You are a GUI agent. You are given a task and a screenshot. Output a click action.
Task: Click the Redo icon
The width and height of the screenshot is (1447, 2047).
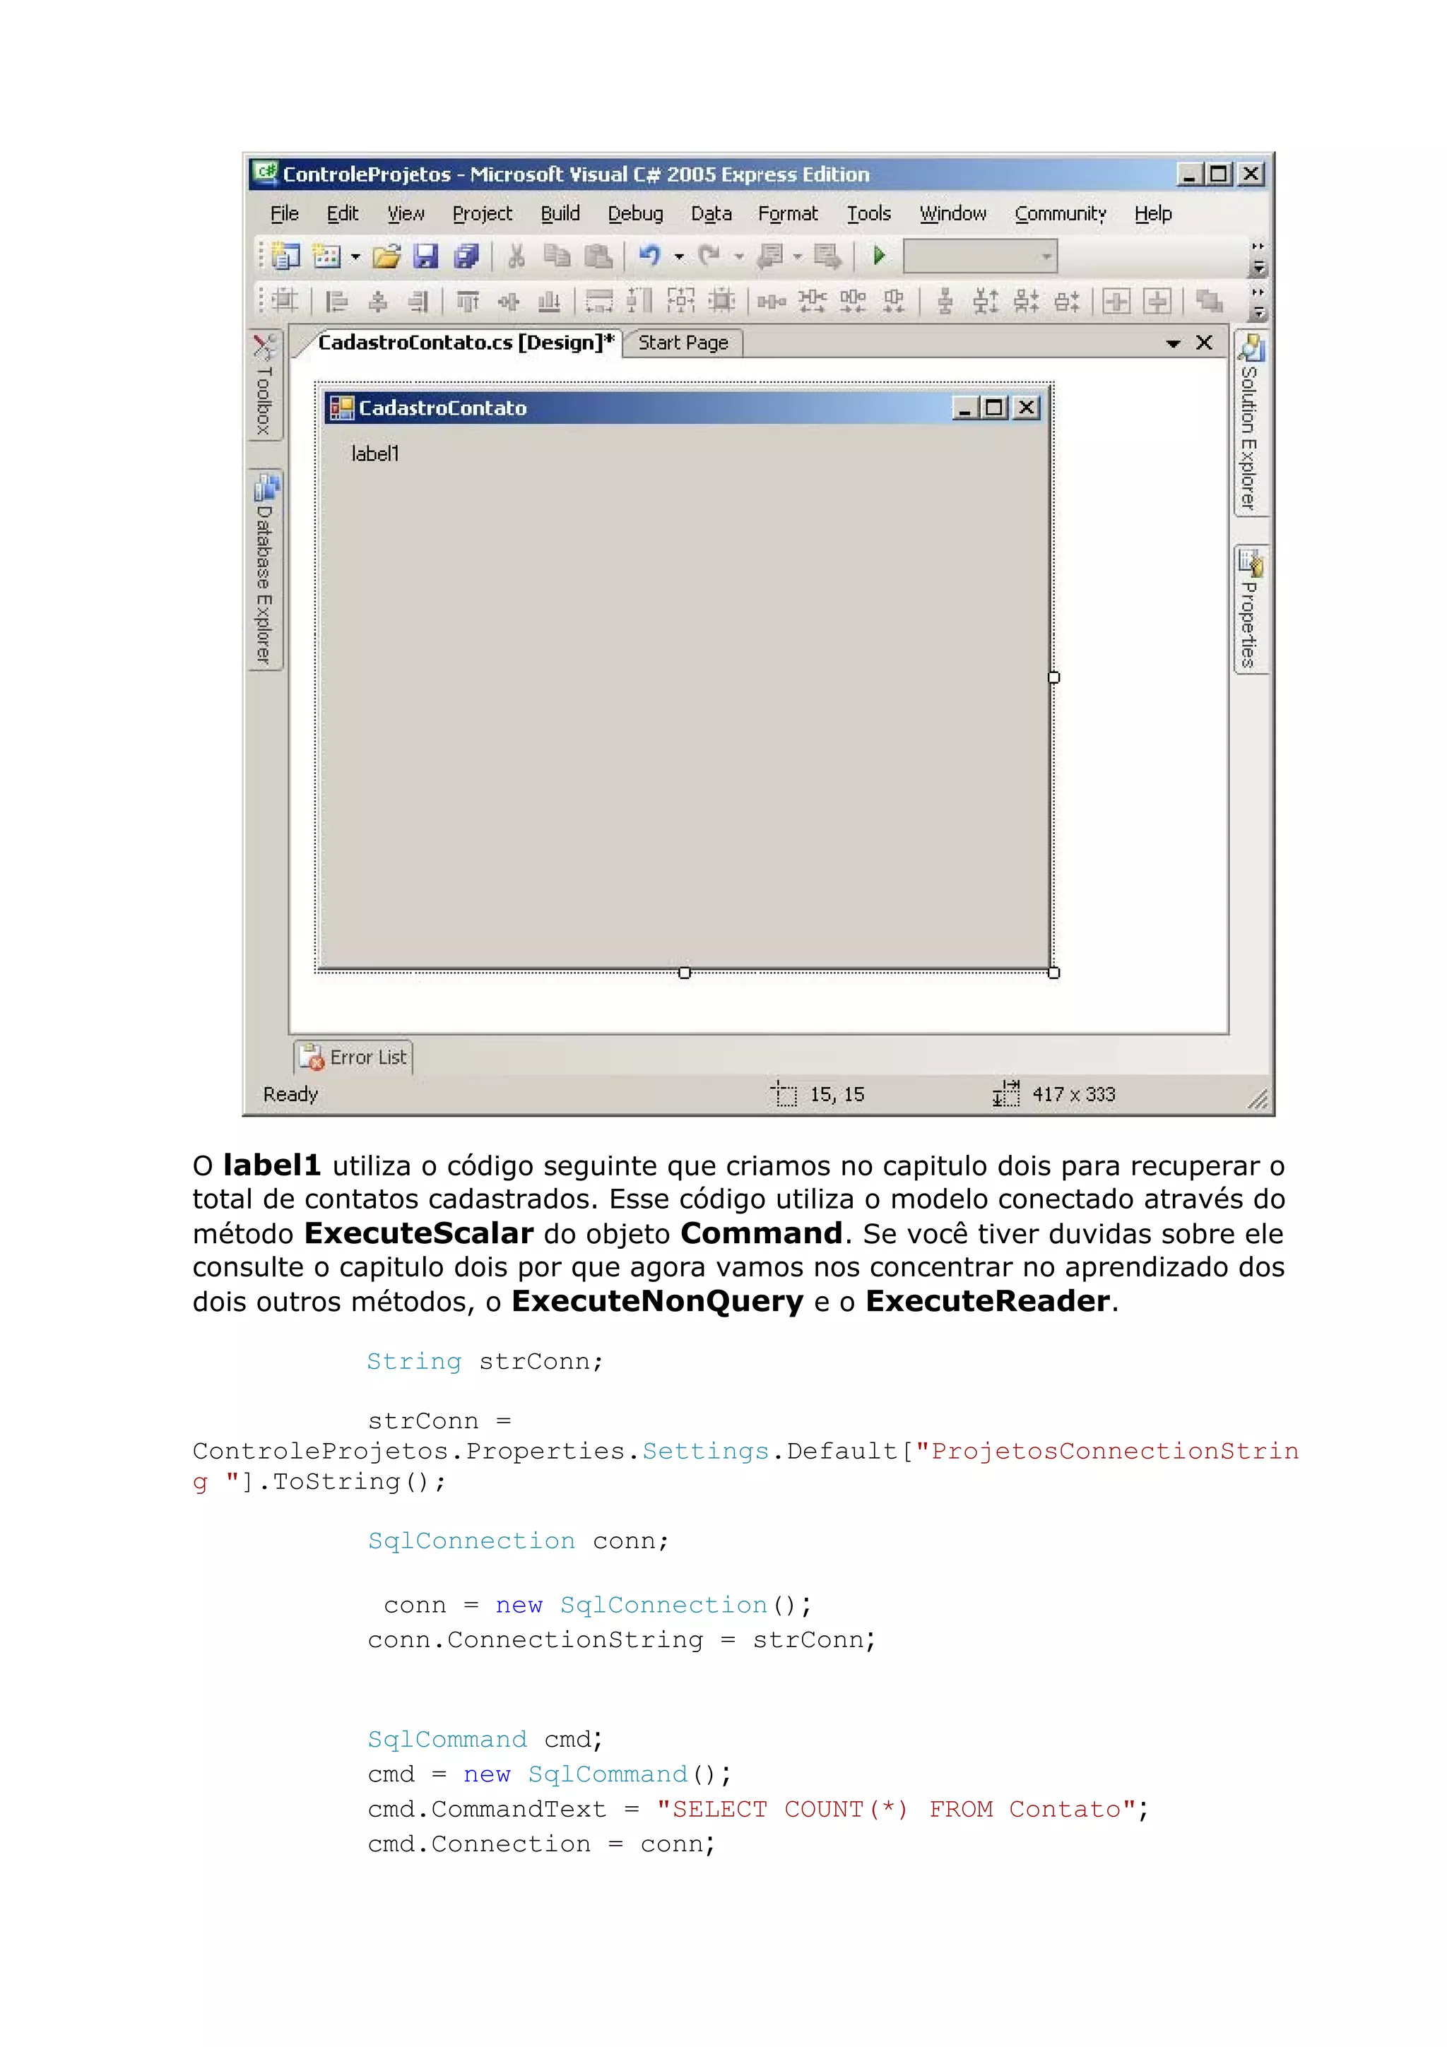(x=709, y=257)
